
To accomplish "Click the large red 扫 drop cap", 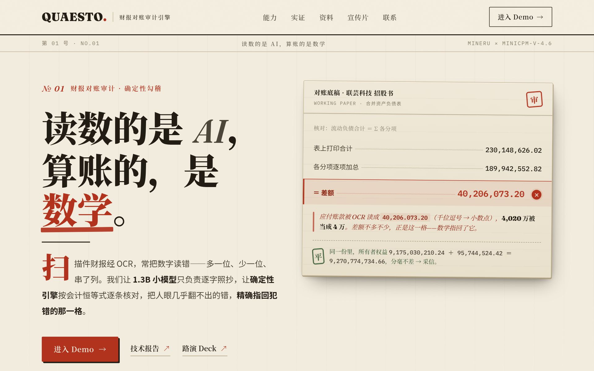I will coord(56,267).
